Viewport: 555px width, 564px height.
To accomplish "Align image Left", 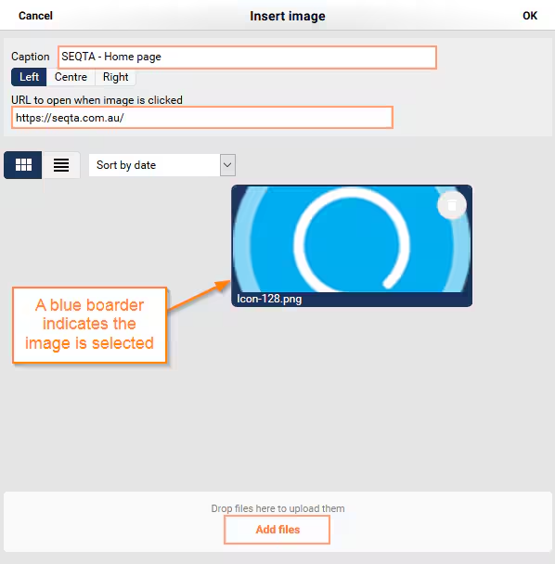I will click(29, 77).
